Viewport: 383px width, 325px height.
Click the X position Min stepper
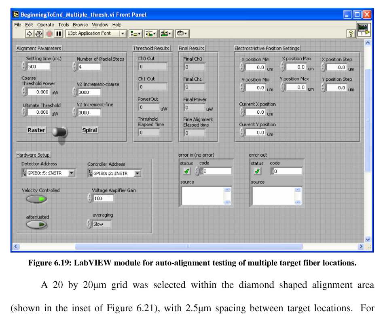(242, 67)
